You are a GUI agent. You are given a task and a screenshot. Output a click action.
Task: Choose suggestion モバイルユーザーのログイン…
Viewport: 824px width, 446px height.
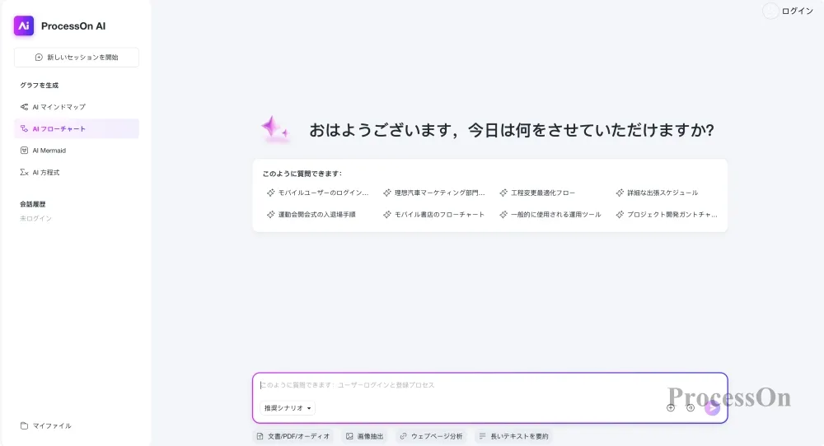coord(318,193)
